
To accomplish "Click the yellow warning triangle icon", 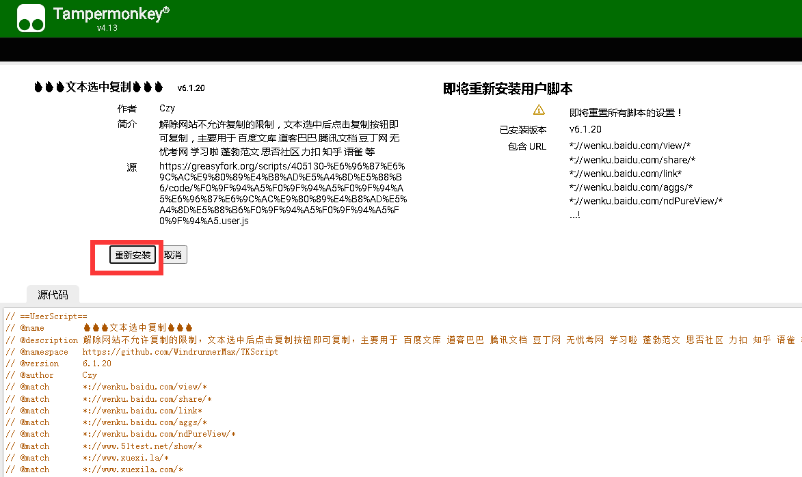I will (539, 110).
